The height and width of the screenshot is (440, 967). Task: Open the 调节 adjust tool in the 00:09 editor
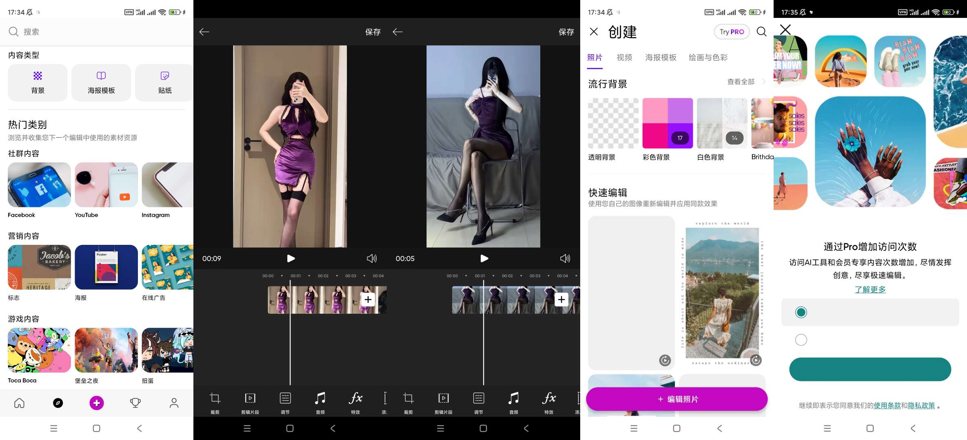click(x=285, y=403)
